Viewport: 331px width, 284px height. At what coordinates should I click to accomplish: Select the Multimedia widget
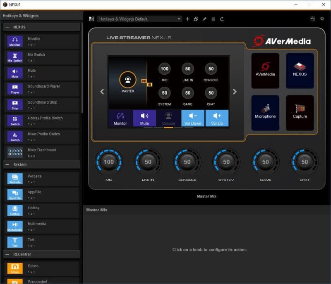[41, 226]
